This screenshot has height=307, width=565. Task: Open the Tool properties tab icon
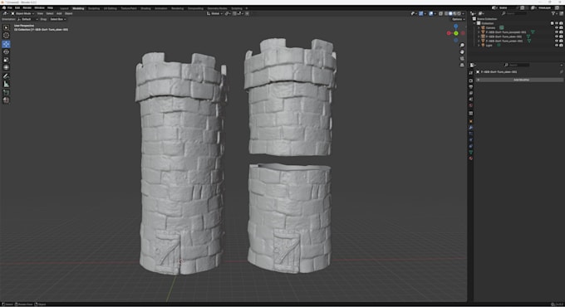tap(471, 73)
